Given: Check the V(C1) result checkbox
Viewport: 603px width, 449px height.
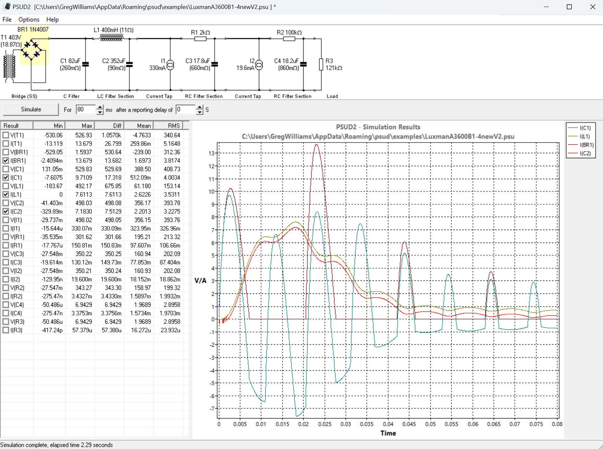Looking at the screenshot, I should point(6,169).
